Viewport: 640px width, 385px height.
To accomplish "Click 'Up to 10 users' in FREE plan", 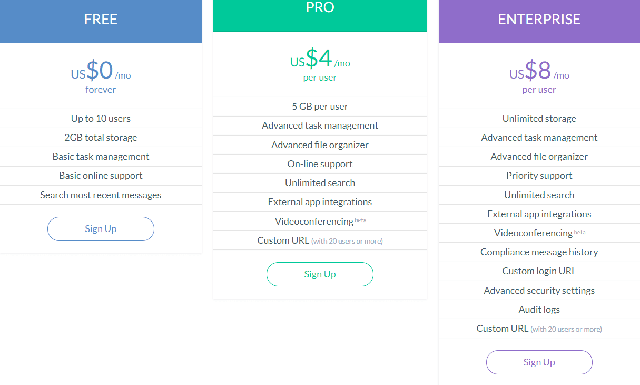I will [101, 118].
